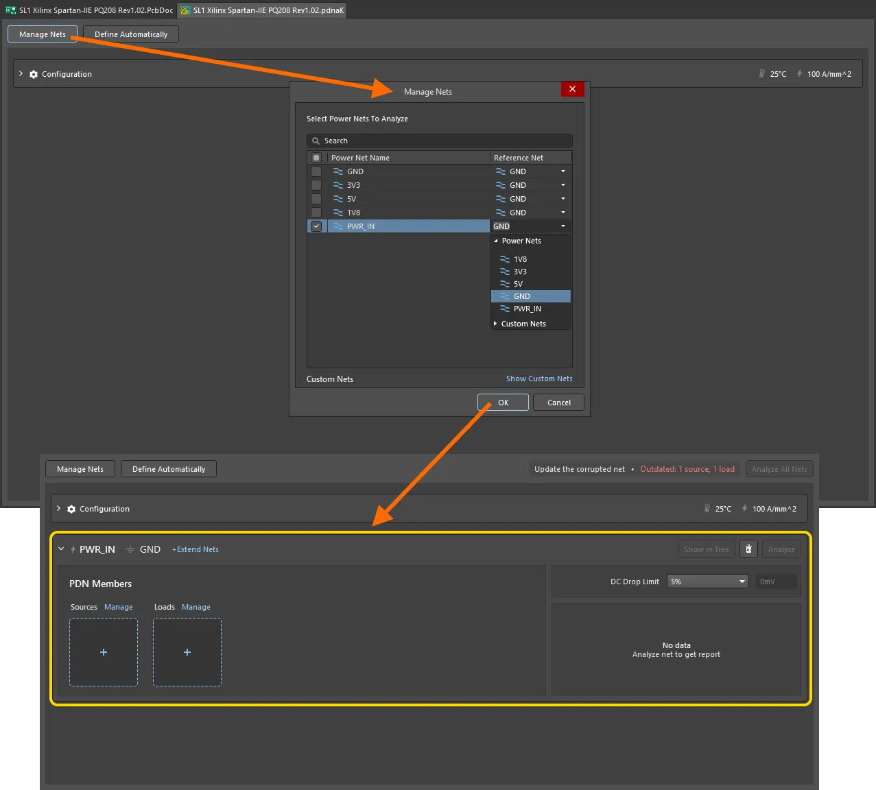Click the Show Custom Nets link
The height and width of the screenshot is (790, 876).
click(539, 379)
